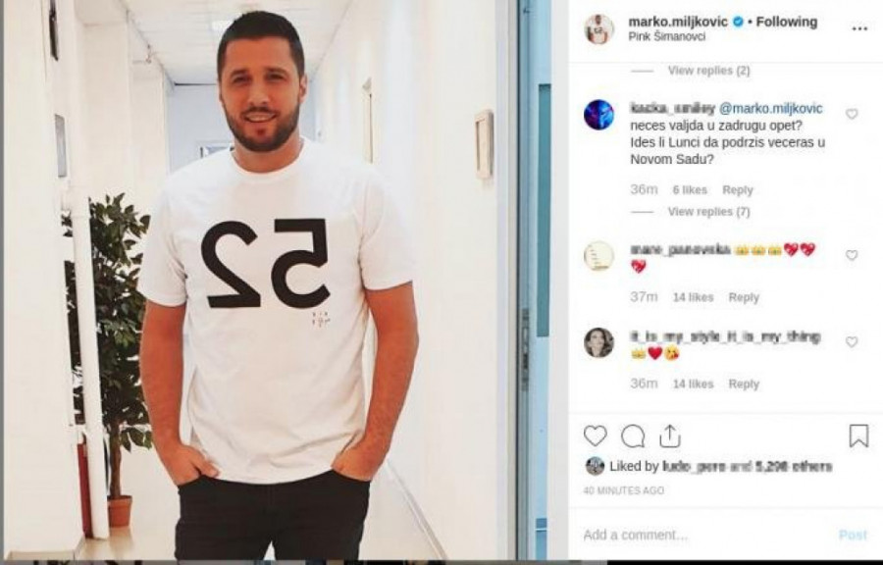Image resolution: width=883 pixels, height=565 pixels.
Task: Open marko.miljkovic profile avatar in header
Action: (x=598, y=29)
